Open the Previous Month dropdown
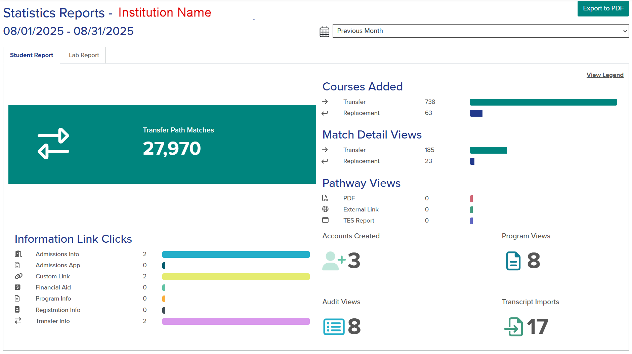Screen dimensions: 632x354 480,31
